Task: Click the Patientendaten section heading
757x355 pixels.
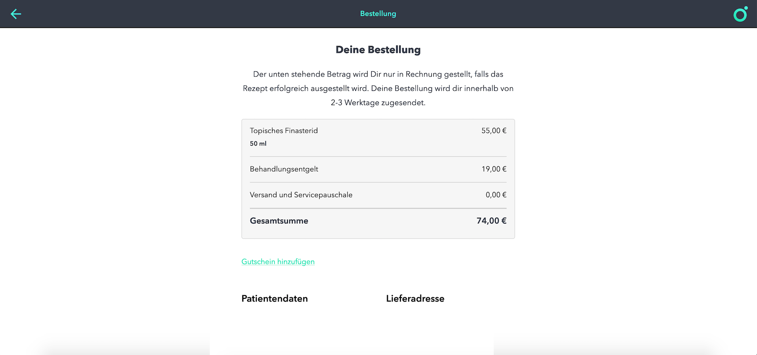Action: tap(274, 299)
